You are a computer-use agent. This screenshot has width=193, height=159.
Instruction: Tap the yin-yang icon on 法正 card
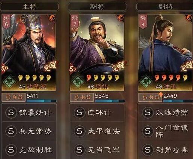(x=189, y=18)
